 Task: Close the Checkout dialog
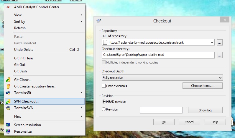click(225, 20)
